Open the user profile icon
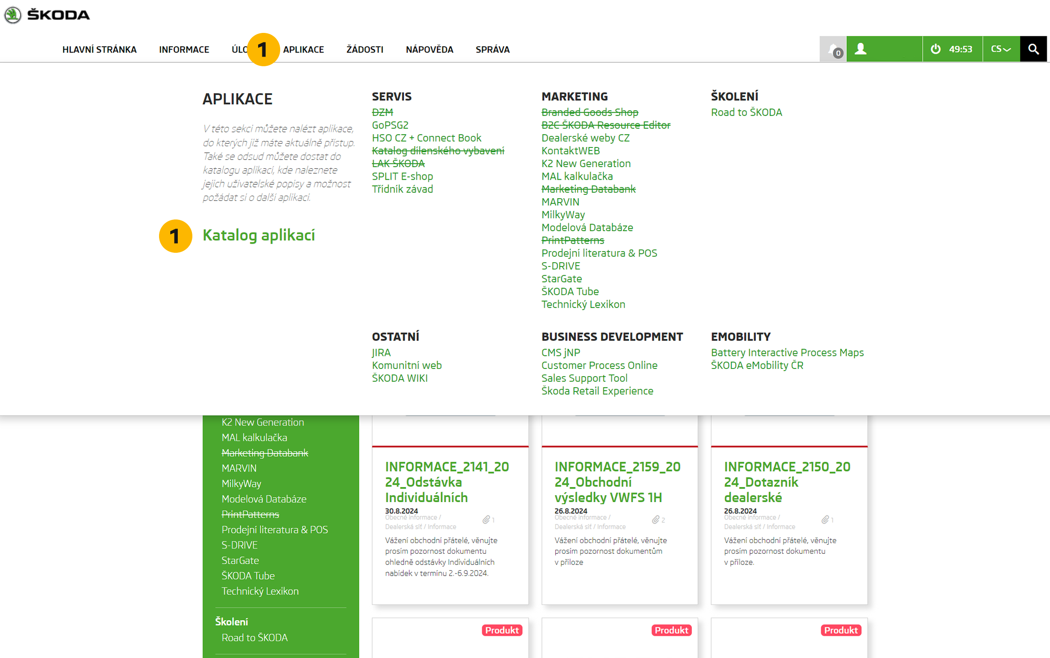 [x=861, y=49]
